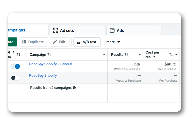Open the RoadSpy Shopify campaign link
This screenshot has height=125, width=189.
point(43,76)
